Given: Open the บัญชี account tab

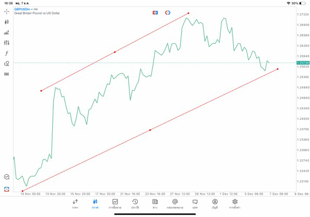Looking at the screenshot, I should [x=215, y=203].
